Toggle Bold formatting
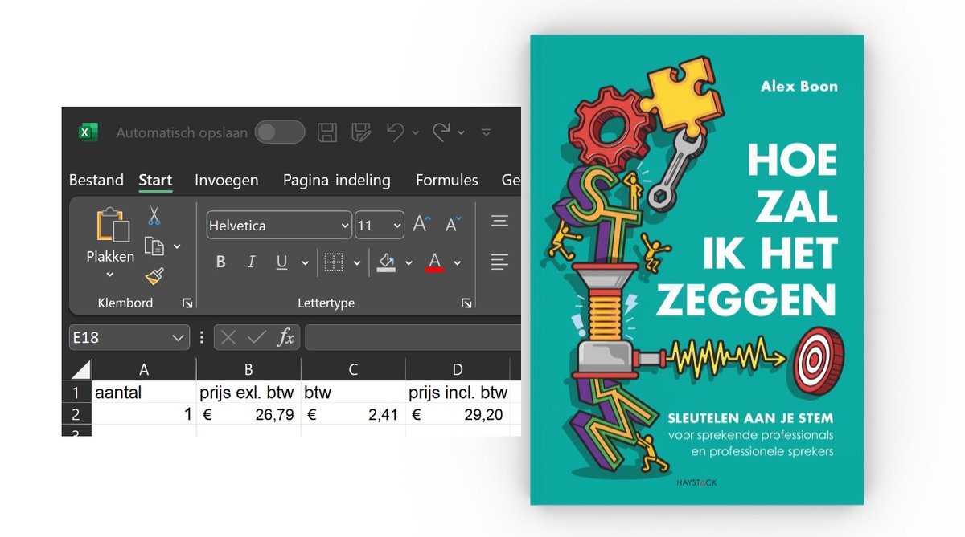This screenshot has height=537, width=965. tap(221, 262)
